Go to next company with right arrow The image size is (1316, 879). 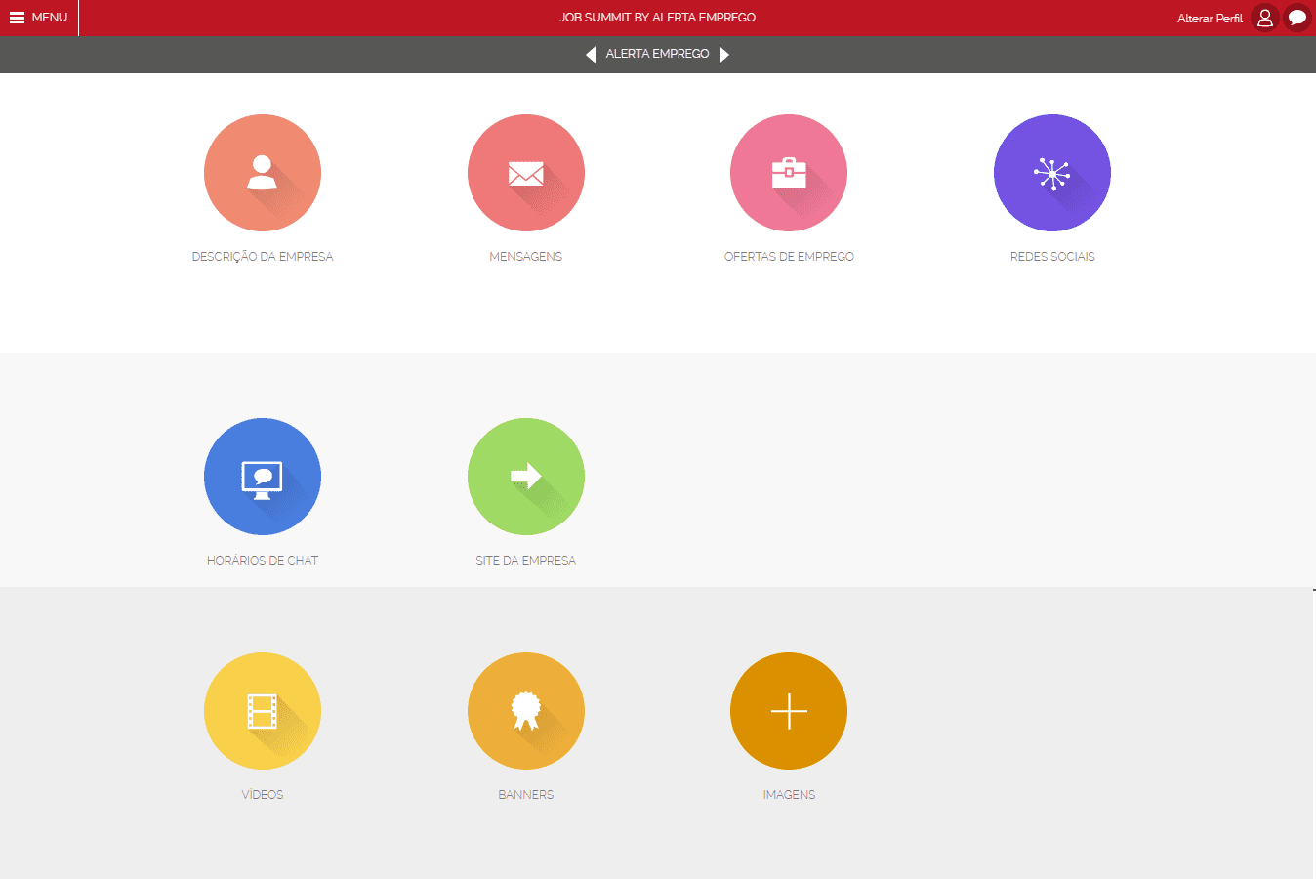tap(724, 55)
